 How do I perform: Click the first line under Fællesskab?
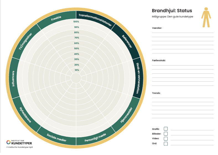183,65
